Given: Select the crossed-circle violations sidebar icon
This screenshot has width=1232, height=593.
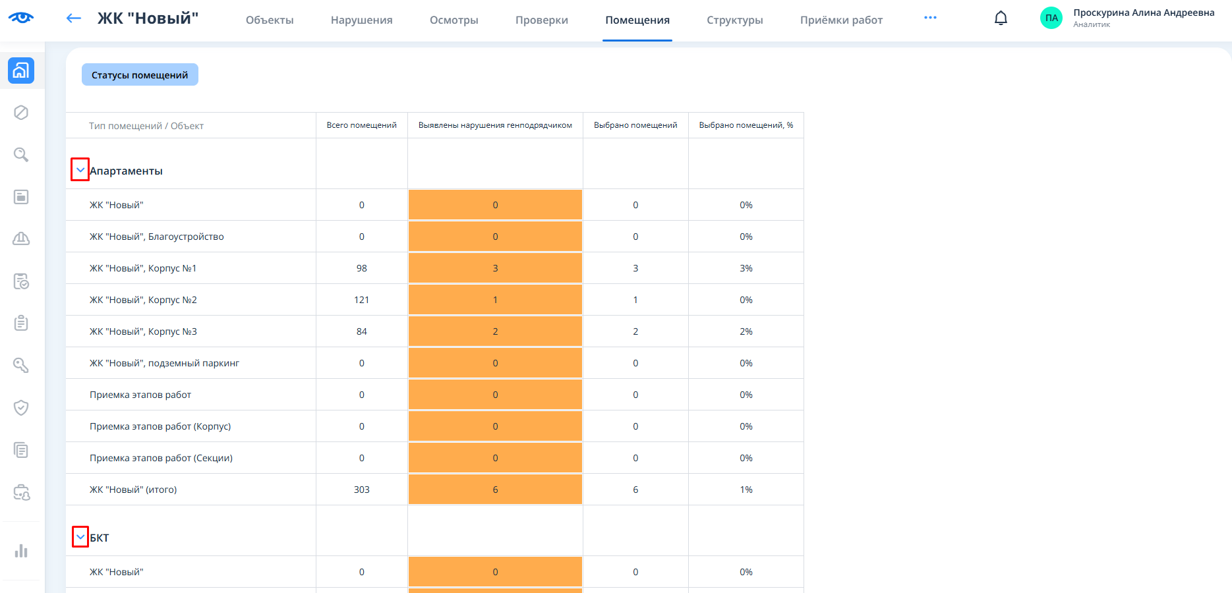Looking at the screenshot, I should point(21,113).
